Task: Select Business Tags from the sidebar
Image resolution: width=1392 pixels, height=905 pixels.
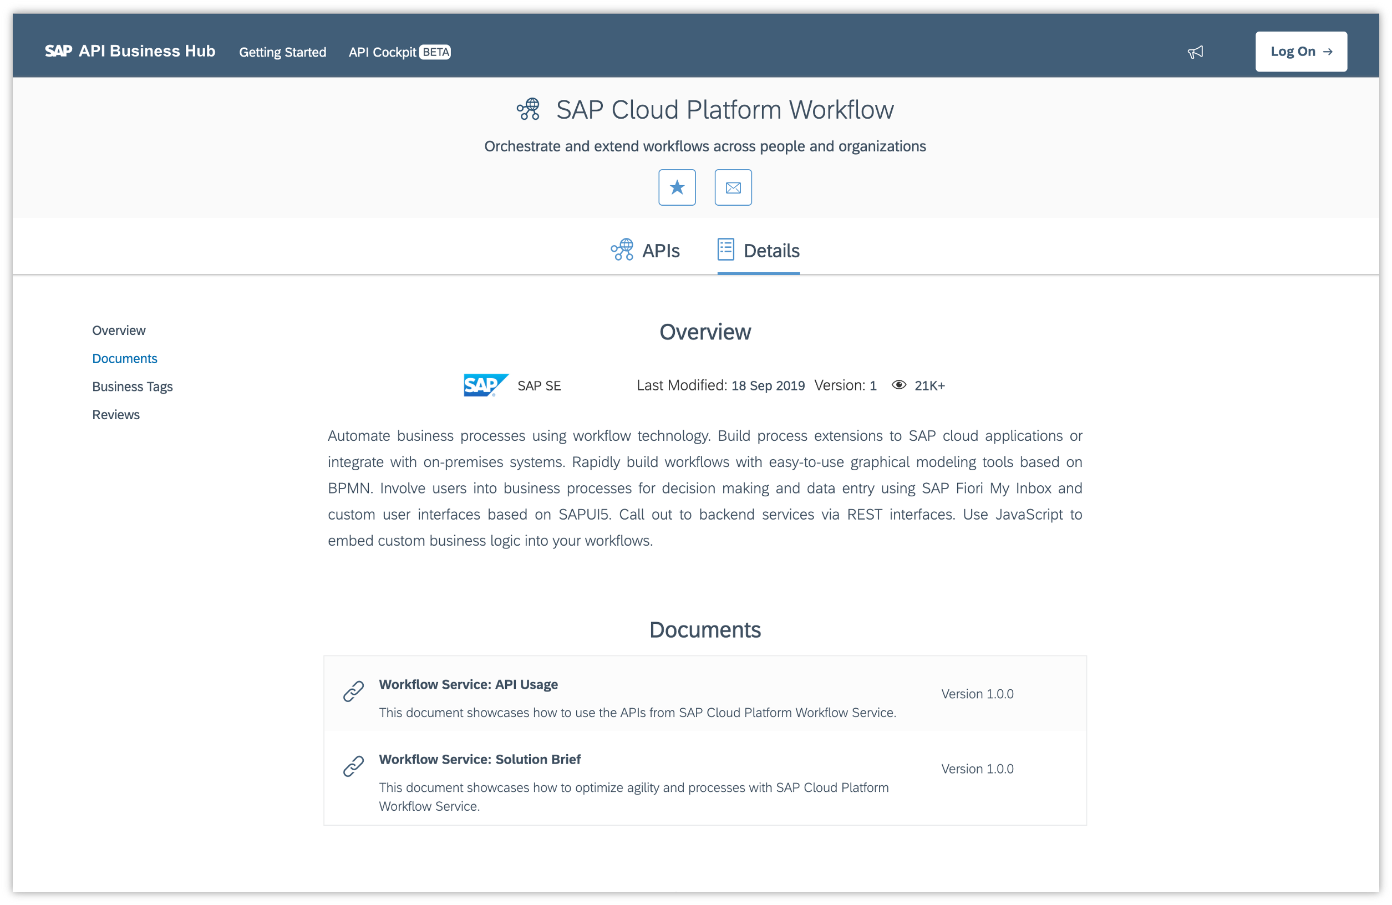Action: pos(132,386)
